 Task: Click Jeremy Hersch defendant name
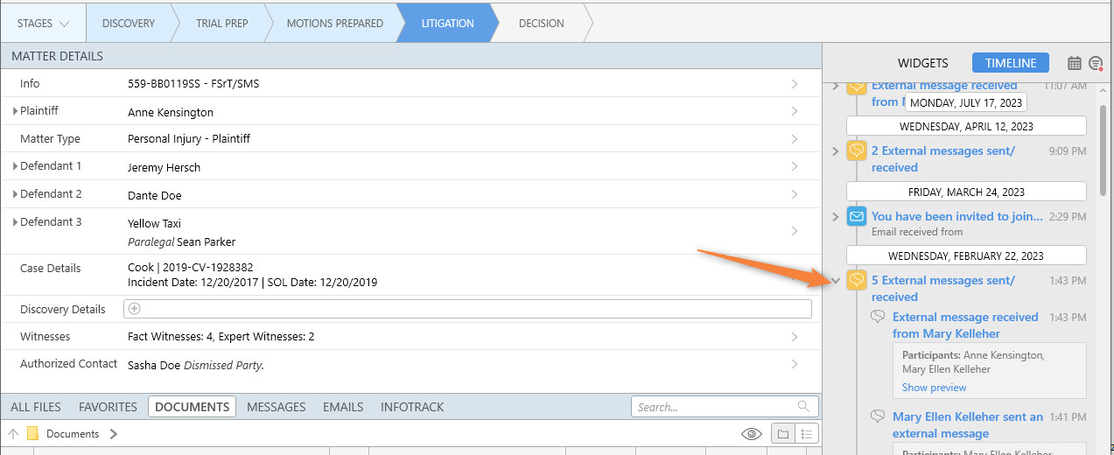165,167
